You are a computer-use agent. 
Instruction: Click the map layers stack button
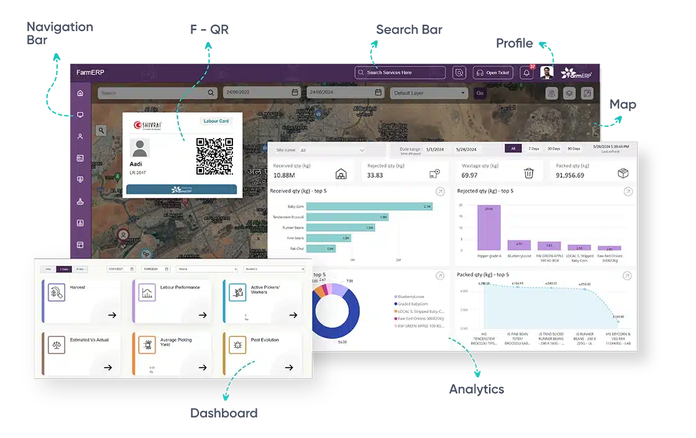pyautogui.click(x=569, y=93)
